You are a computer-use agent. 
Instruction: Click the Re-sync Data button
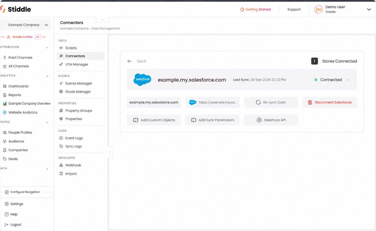click(271, 102)
